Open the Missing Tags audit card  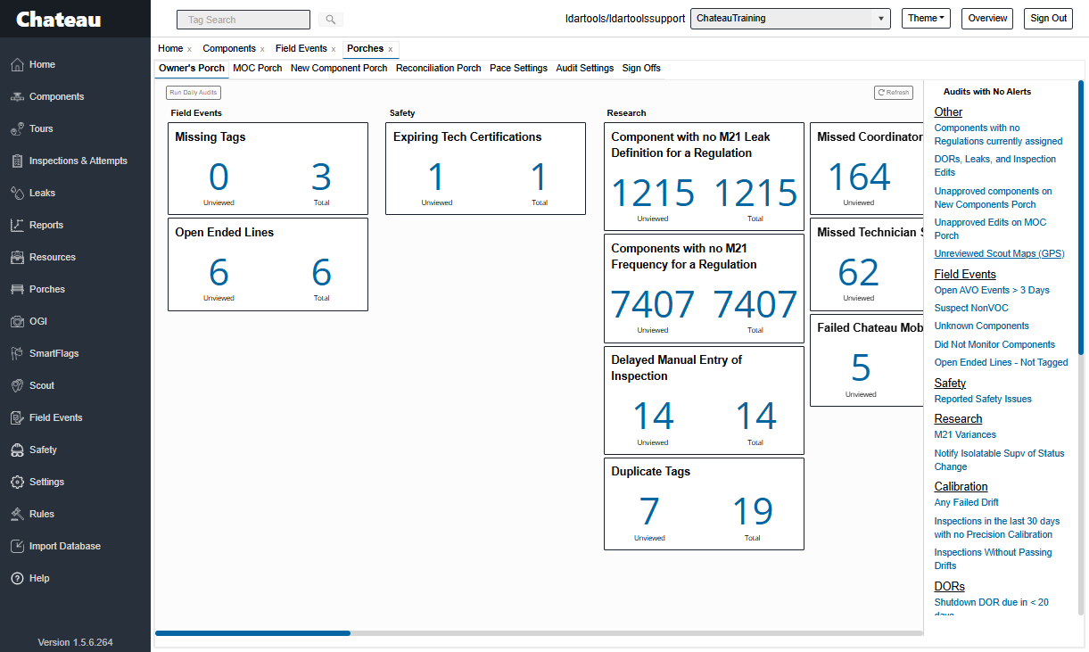(x=268, y=169)
